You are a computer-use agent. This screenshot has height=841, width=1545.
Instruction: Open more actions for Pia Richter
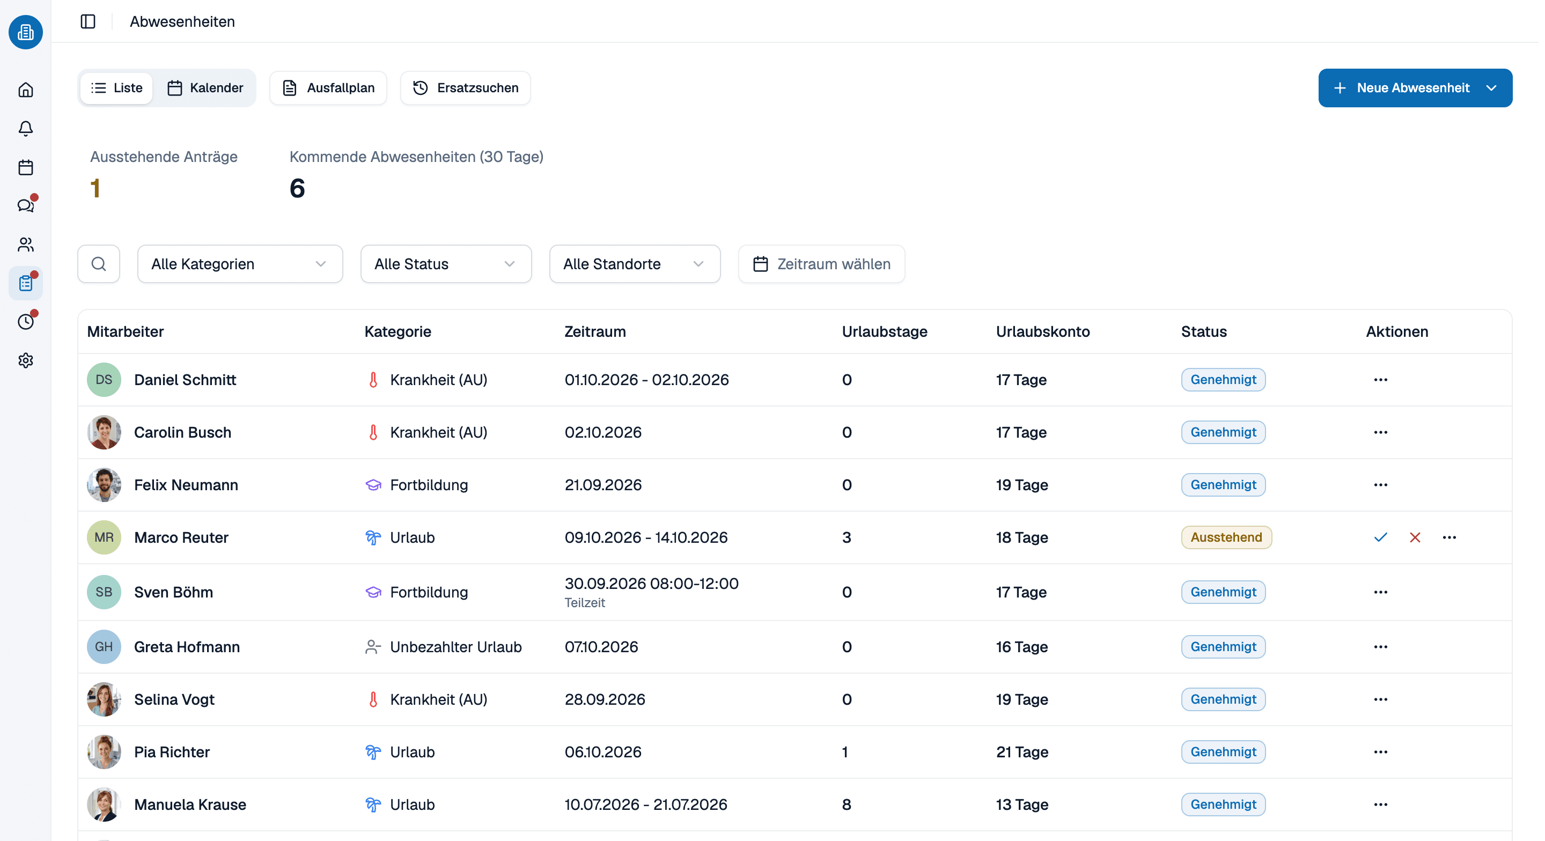pos(1381,752)
